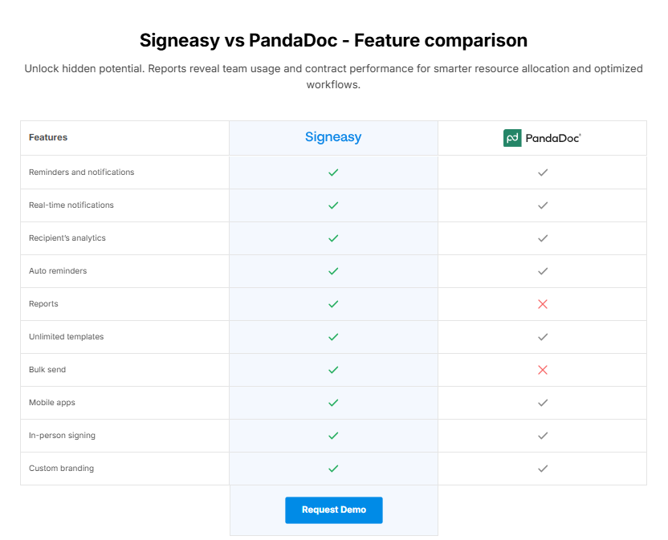668x540 pixels.
Task: Click the PandaDoc logo icon
Action: (x=512, y=137)
